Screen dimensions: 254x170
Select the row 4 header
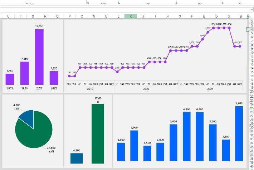click(251, 29)
